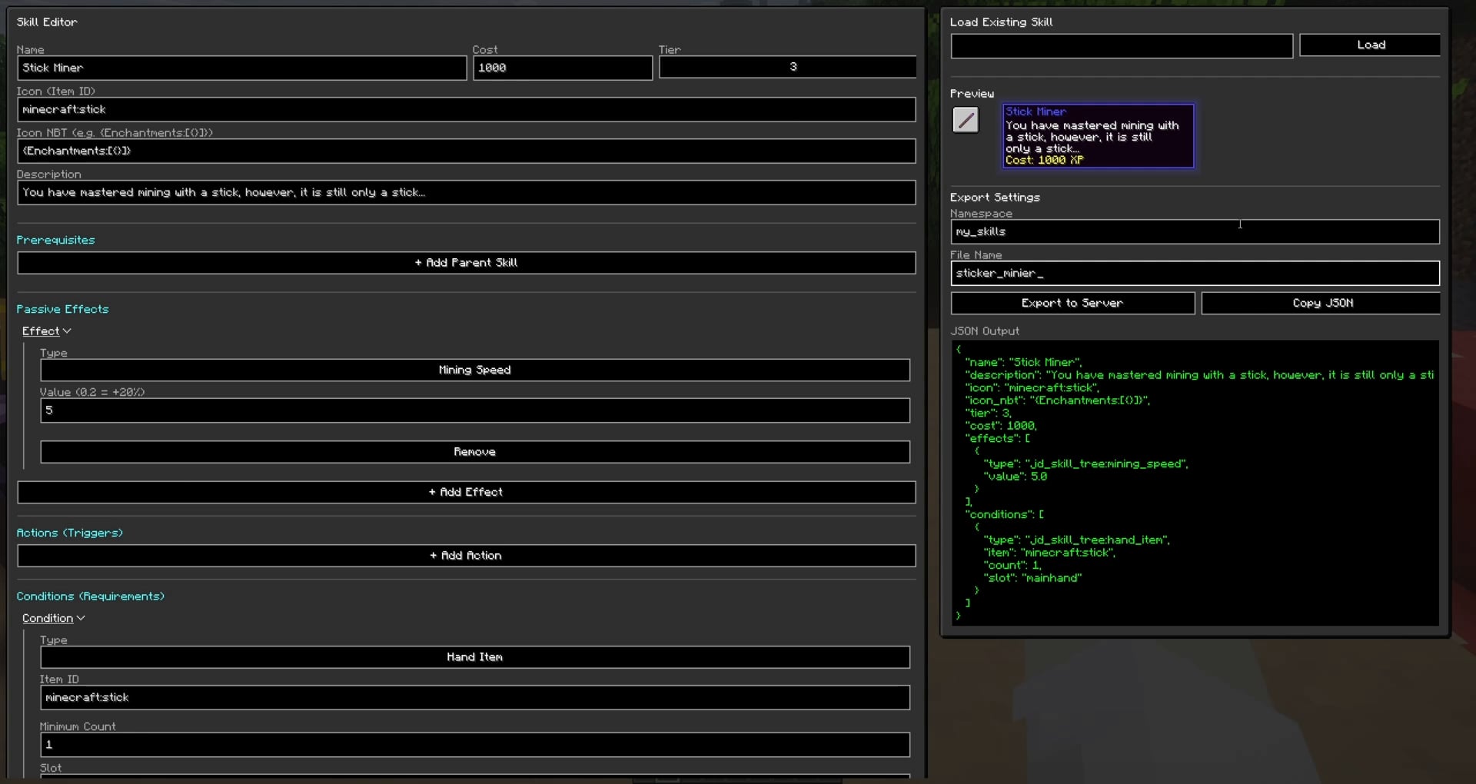Remove the Mining Speed effect
Image resolution: width=1476 pixels, height=784 pixels.
pyautogui.click(x=474, y=452)
